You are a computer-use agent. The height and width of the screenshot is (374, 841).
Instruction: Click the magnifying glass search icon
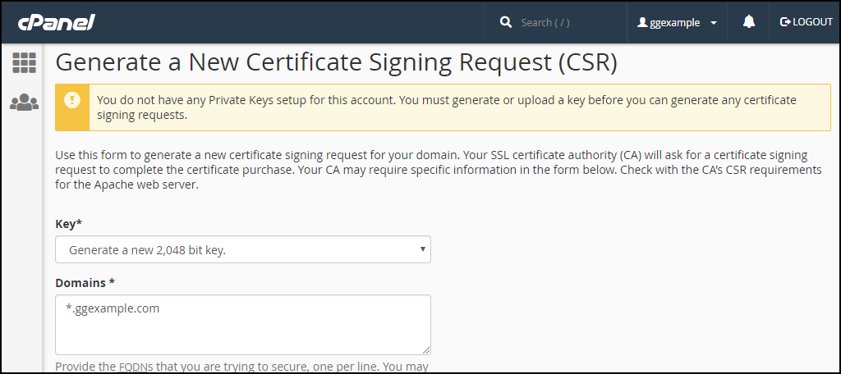(505, 22)
